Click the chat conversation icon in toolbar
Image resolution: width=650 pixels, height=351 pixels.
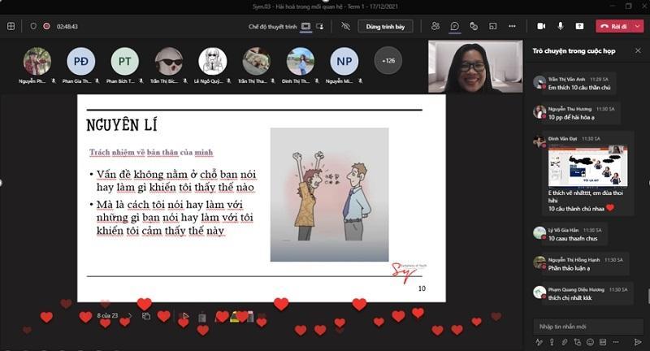pyautogui.click(x=455, y=26)
